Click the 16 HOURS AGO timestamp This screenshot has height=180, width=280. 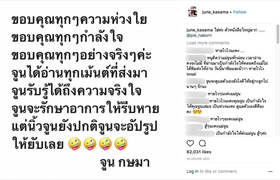click(x=198, y=159)
